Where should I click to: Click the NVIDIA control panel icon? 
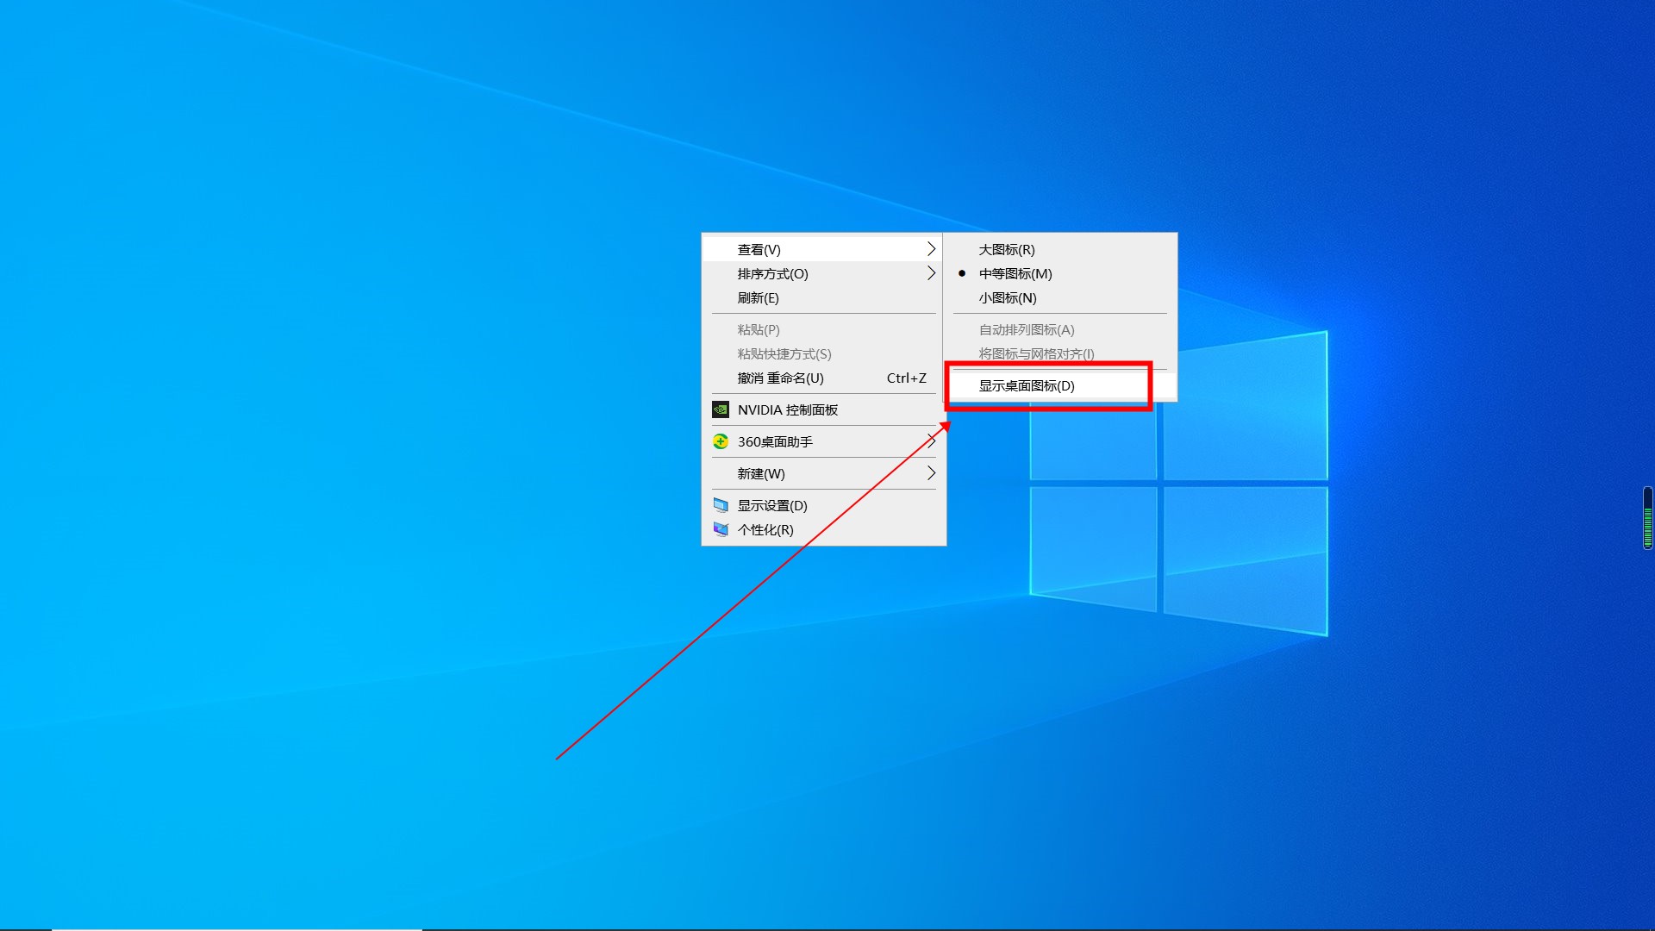coord(721,409)
